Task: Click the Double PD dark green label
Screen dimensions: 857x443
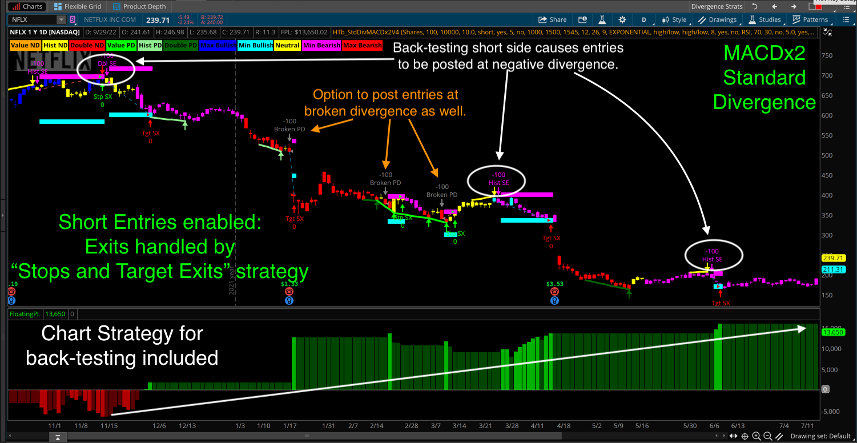Action: [182, 45]
